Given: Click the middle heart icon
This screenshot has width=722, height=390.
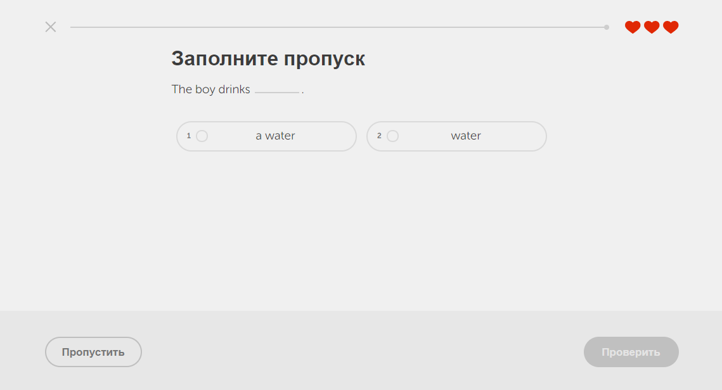Looking at the screenshot, I should coord(651,27).
